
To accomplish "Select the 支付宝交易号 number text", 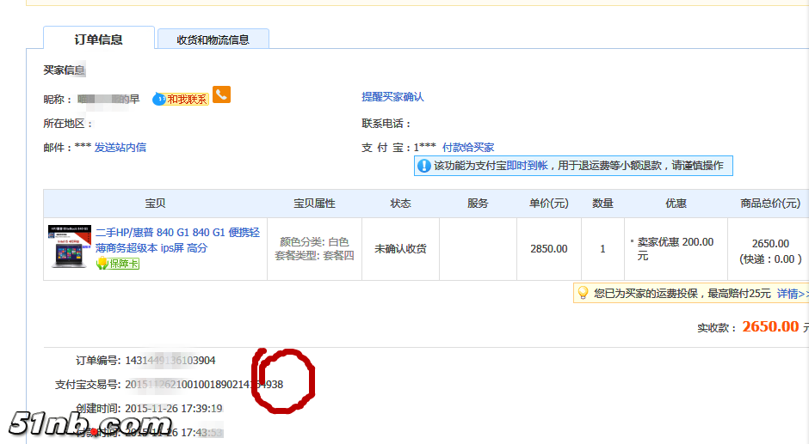I will point(204,385).
